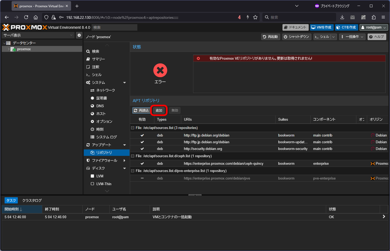The image size is (390, 251).
Task: Click the 再読込 reload button
Action: pos(141,110)
